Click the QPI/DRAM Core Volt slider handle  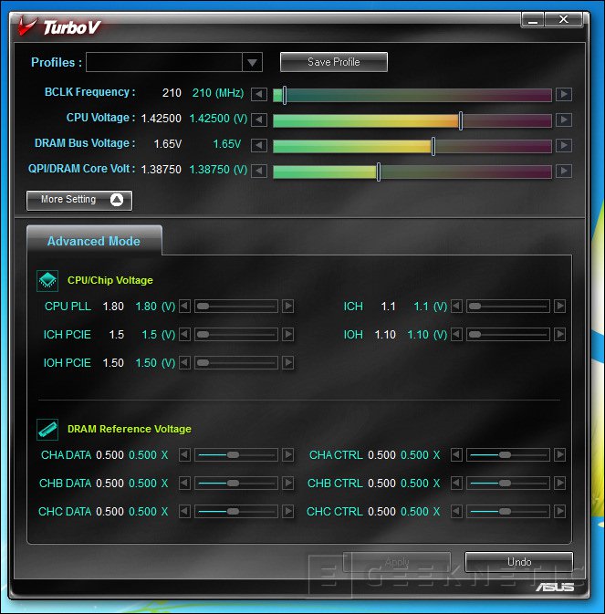tap(379, 172)
